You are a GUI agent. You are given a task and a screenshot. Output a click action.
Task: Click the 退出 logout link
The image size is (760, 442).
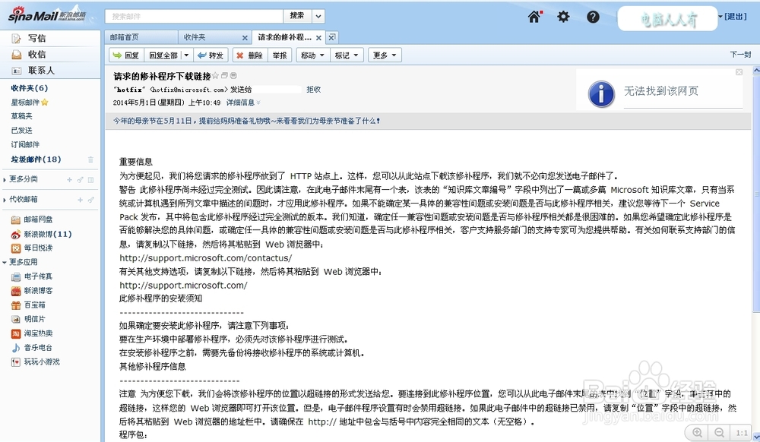(736, 17)
